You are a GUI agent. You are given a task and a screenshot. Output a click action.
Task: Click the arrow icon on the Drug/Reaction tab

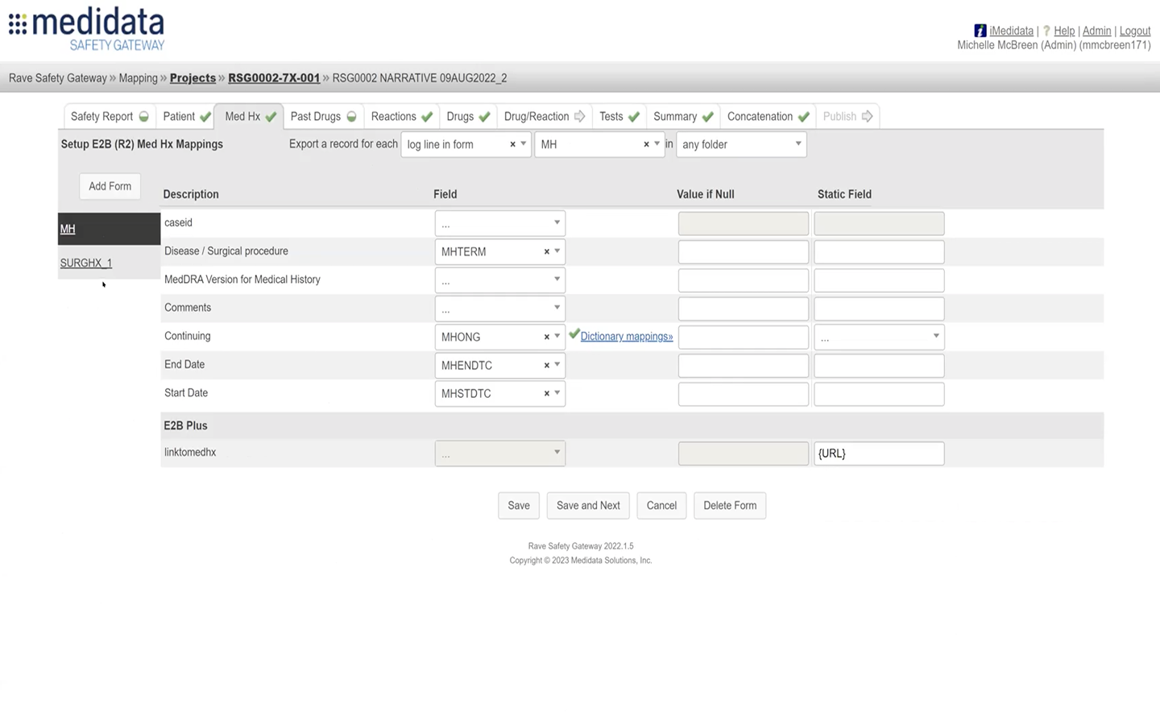[580, 116]
